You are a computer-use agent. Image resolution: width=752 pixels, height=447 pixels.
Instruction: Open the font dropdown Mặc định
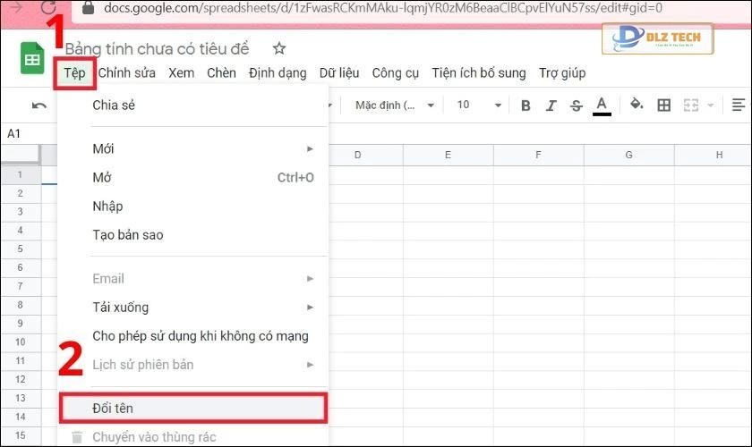pyautogui.click(x=394, y=105)
